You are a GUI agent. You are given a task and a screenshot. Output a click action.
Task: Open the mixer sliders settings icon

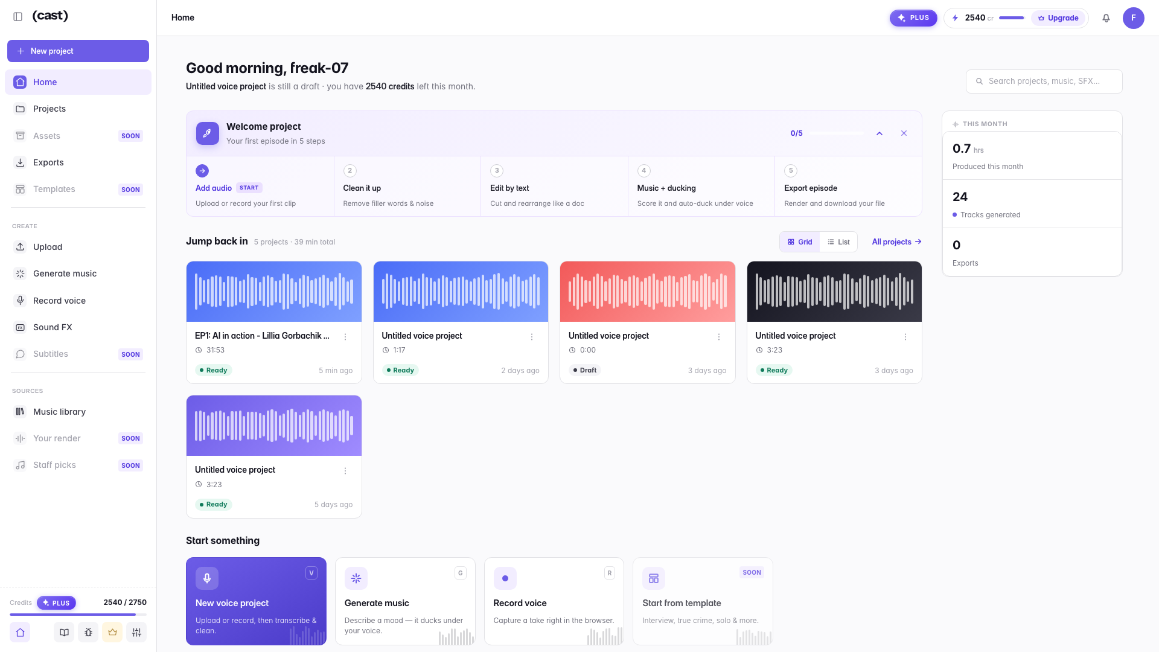point(136,632)
